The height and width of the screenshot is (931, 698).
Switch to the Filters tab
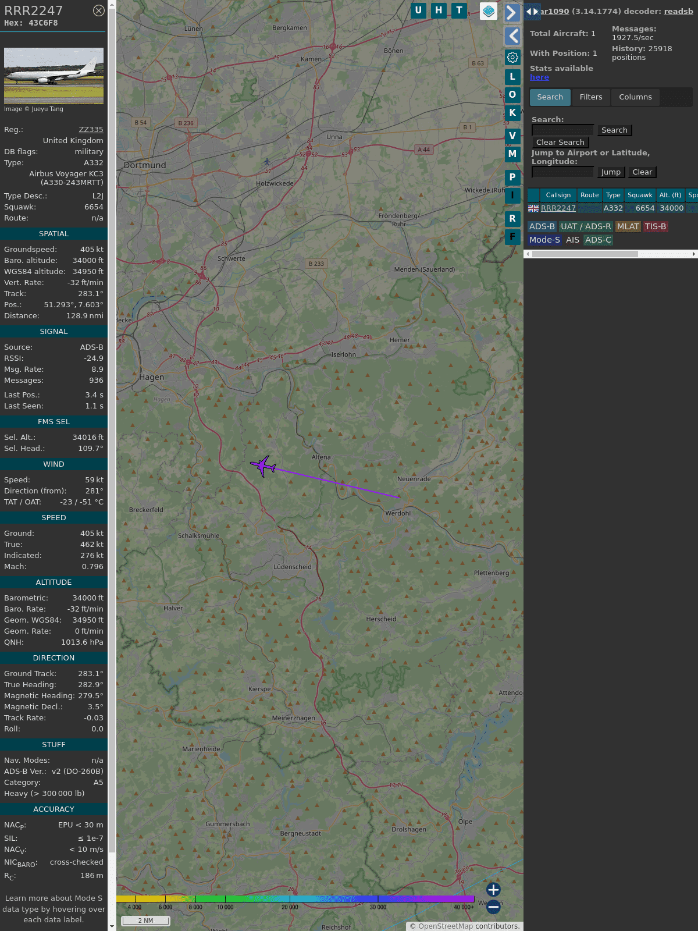coord(590,97)
